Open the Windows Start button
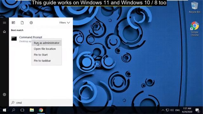 tap(4, 110)
